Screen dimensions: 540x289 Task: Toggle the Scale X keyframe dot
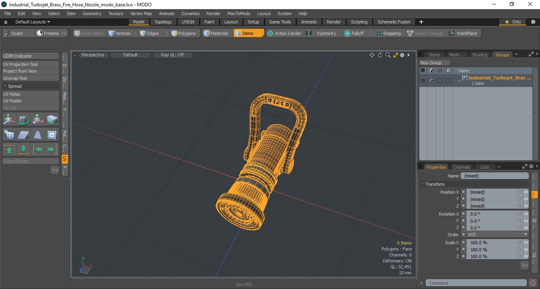[x=463, y=243]
